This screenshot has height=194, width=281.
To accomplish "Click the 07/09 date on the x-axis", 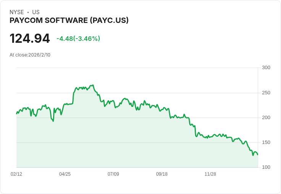I will [x=113, y=174].
